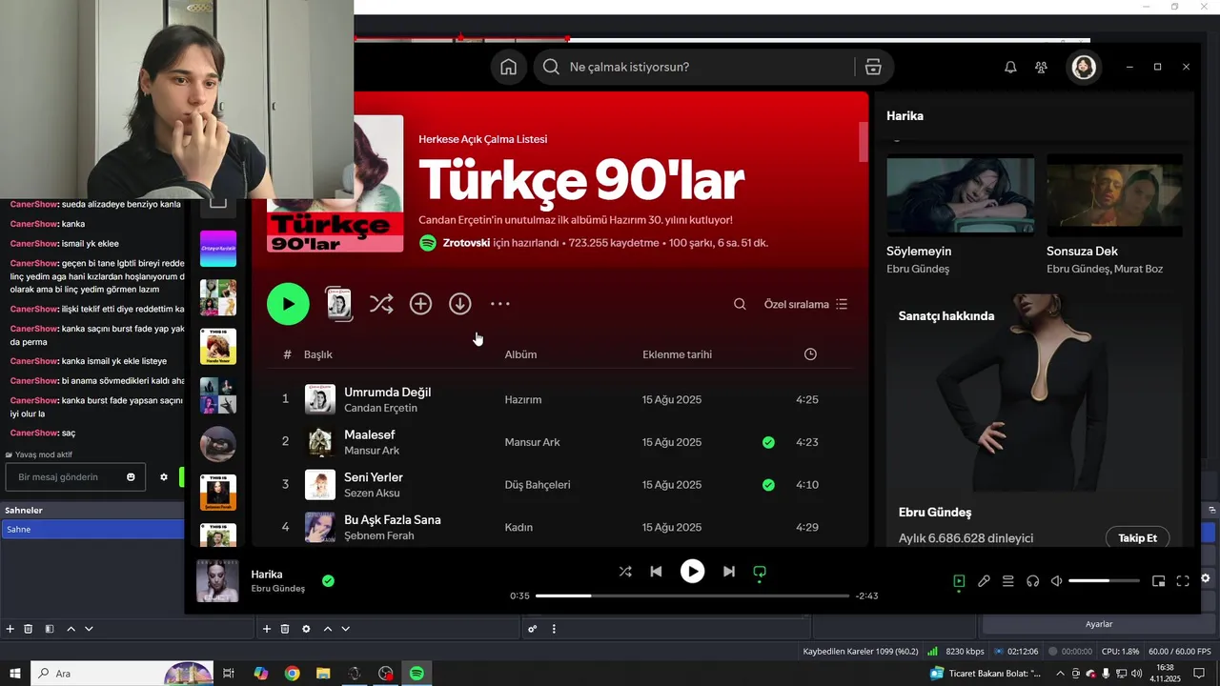Mute Spotify volume speaker icon
This screenshot has width=1220, height=686.
(x=1056, y=581)
